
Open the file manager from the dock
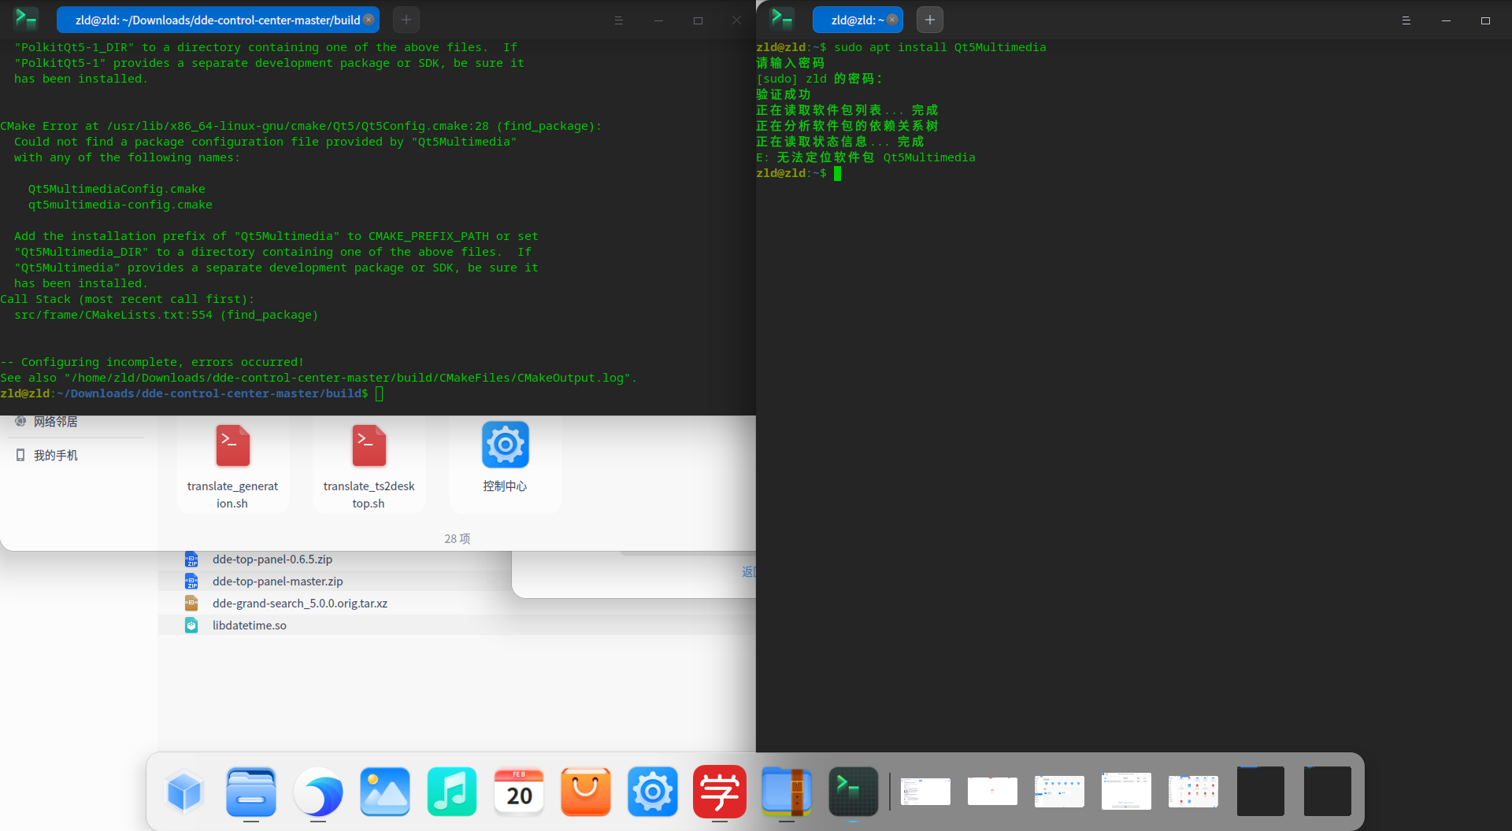251,792
